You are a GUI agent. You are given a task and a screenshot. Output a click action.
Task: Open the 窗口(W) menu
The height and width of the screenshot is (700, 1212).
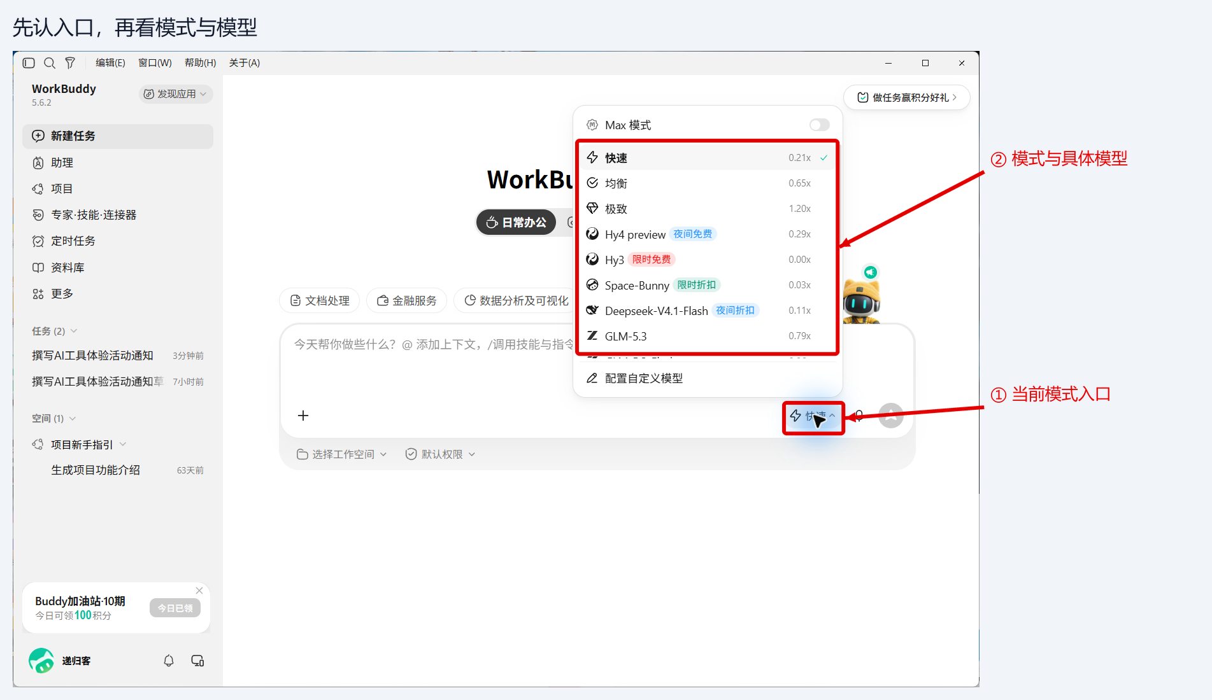pyautogui.click(x=155, y=63)
